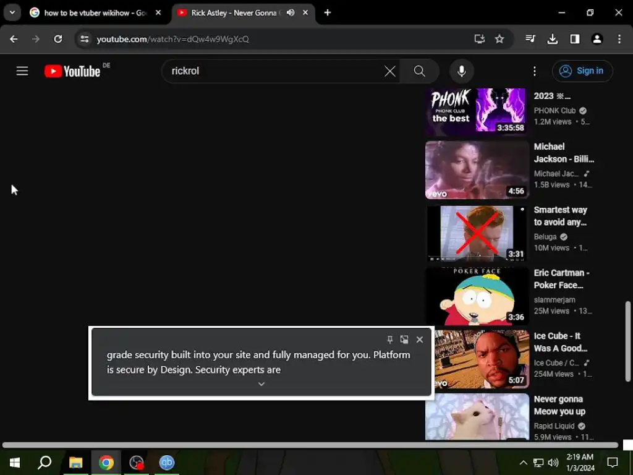Viewport: 633px width, 475px height.
Task: Click the 'Michael Jackson - Billi...' title
Action: [x=564, y=153]
